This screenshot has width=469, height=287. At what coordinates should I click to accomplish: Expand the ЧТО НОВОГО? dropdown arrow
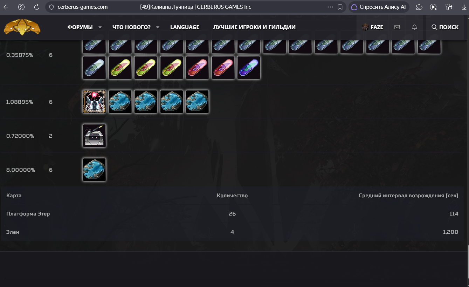[158, 27]
